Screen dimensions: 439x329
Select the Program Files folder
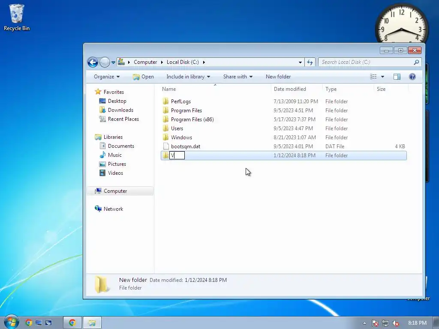click(186, 110)
